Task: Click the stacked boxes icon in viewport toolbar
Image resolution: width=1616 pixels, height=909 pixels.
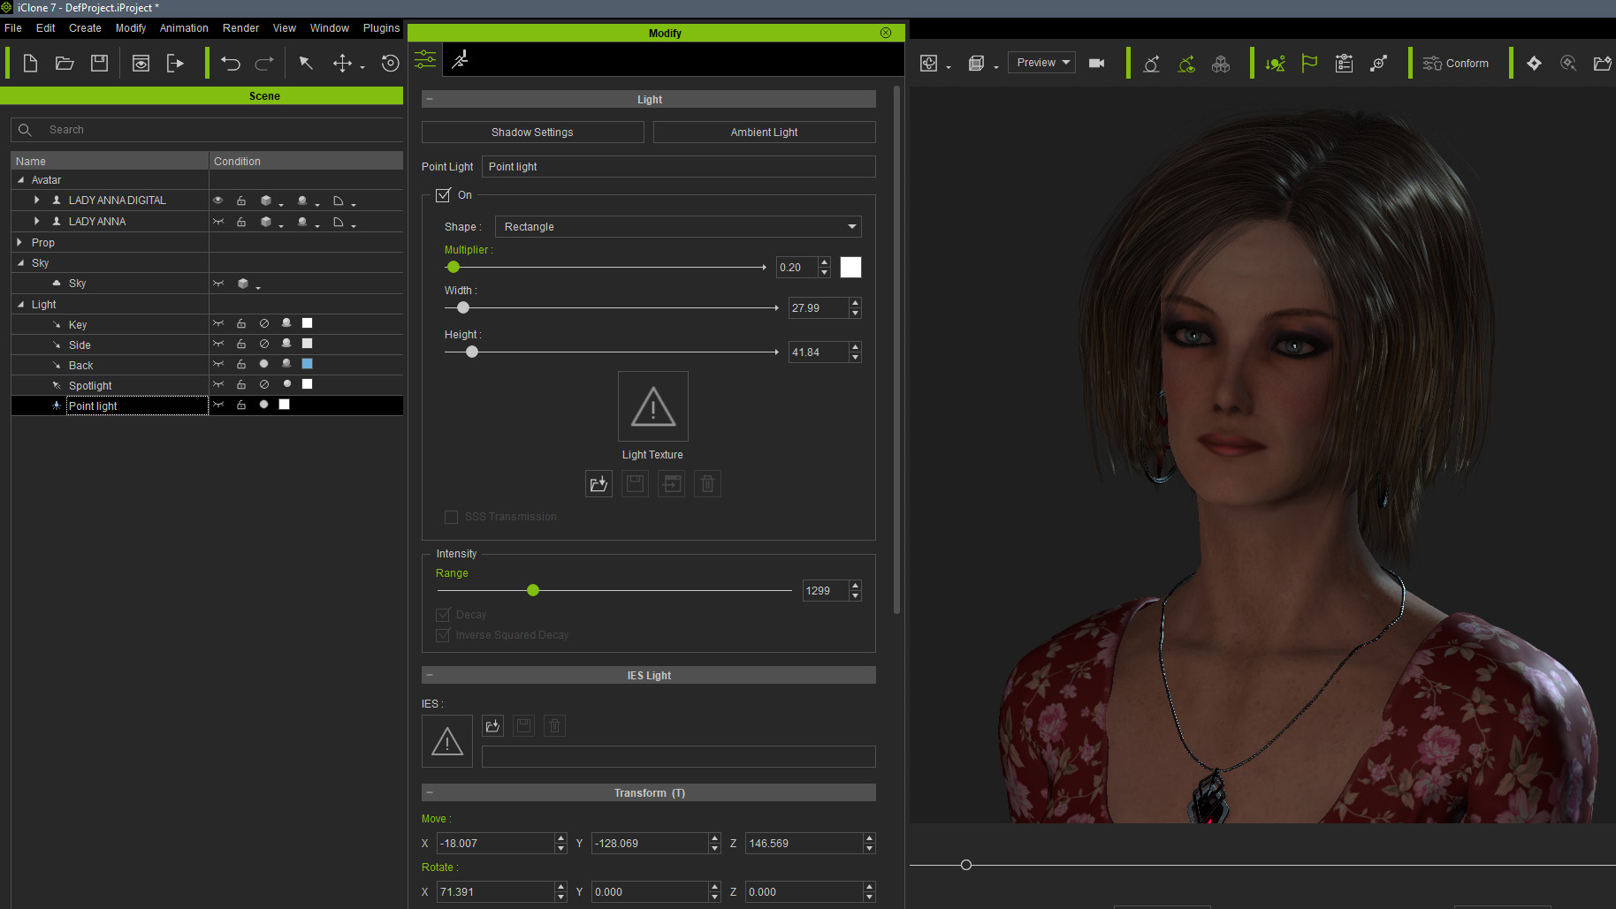Action: 1220,64
